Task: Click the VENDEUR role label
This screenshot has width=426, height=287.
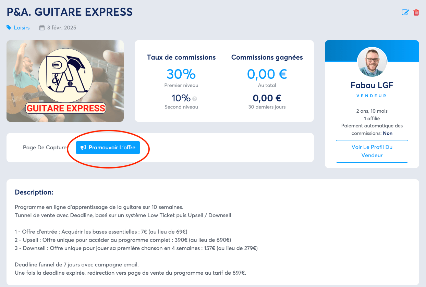Action: pyautogui.click(x=372, y=96)
